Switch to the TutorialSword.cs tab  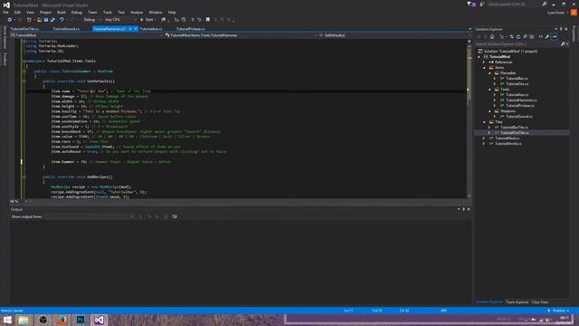pyautogui.click(x=66, y=29)
